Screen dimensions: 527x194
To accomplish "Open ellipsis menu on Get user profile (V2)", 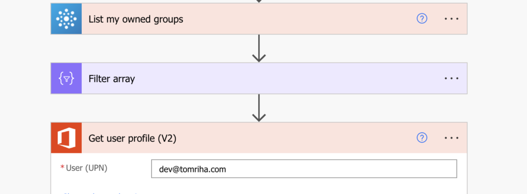I will click(x=451, y=138).
